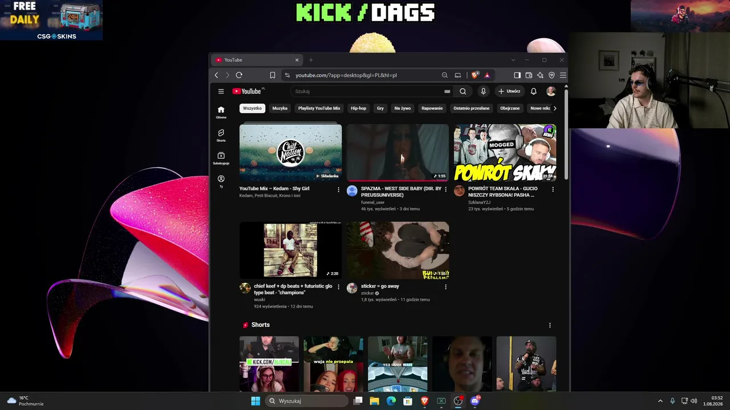Open the Ty section in the sidebar
The height and width of the screenshot is (410, 730).
[221, 182]
